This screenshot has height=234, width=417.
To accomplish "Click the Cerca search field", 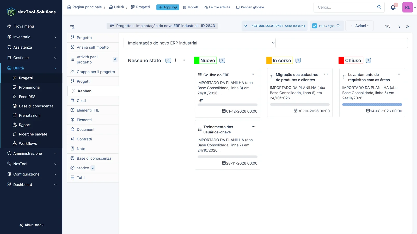I will pyautogui.click(x=345, y=7).
